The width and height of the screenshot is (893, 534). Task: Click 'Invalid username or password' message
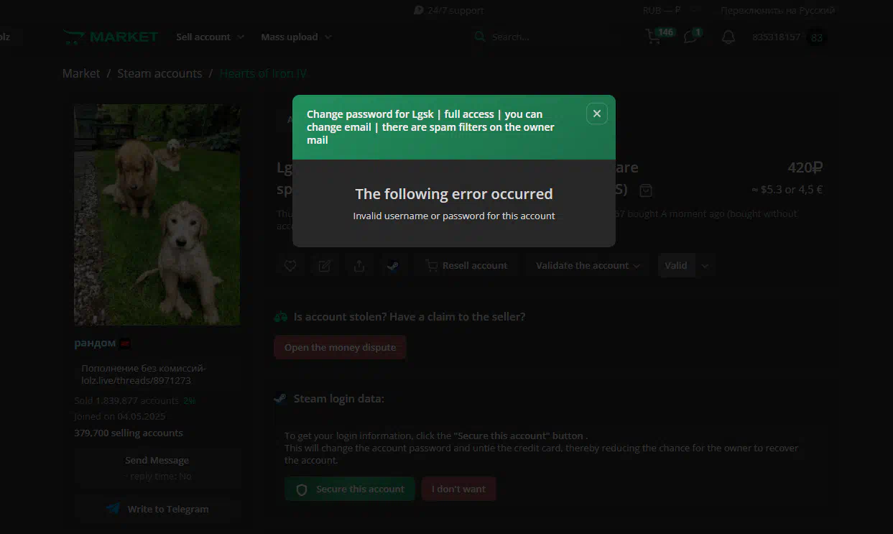tap(454, 216)
